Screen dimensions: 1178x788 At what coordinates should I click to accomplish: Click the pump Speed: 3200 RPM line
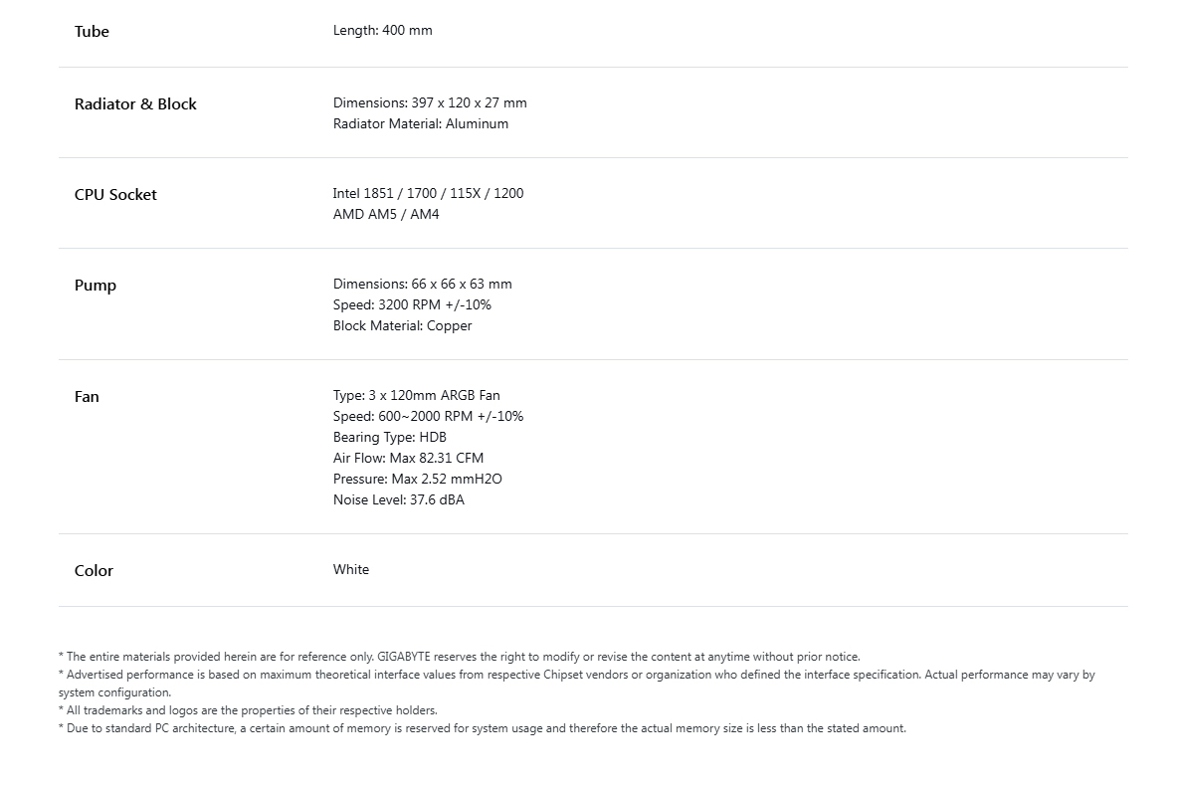point(413,305)
